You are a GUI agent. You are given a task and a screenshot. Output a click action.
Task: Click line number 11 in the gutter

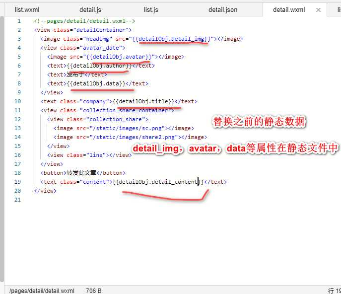[17, 110]
